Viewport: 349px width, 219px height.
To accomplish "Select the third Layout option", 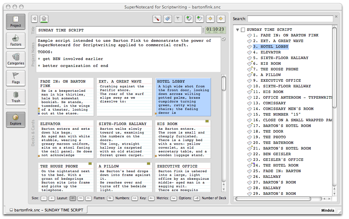I will tap(88, 198).
